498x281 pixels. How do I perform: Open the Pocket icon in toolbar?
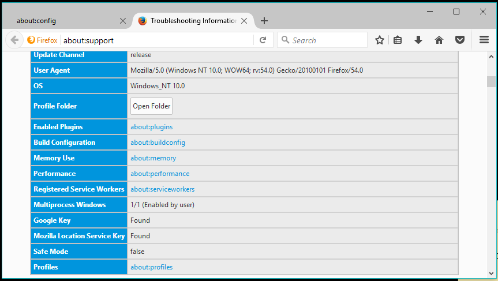pos(460,40)
